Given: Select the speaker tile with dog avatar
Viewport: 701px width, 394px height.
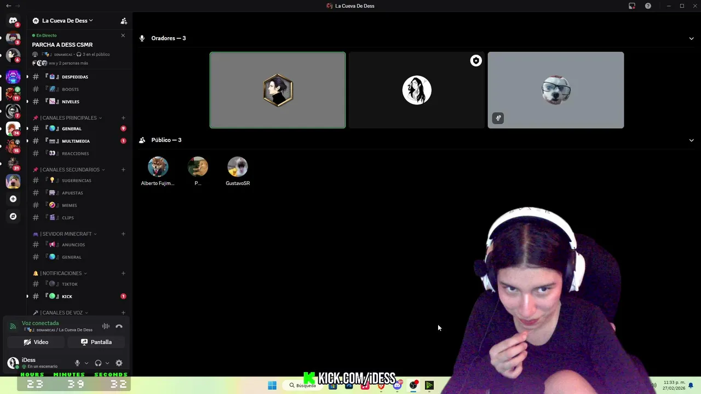Looking at the screenshot, I should point(556,90).
